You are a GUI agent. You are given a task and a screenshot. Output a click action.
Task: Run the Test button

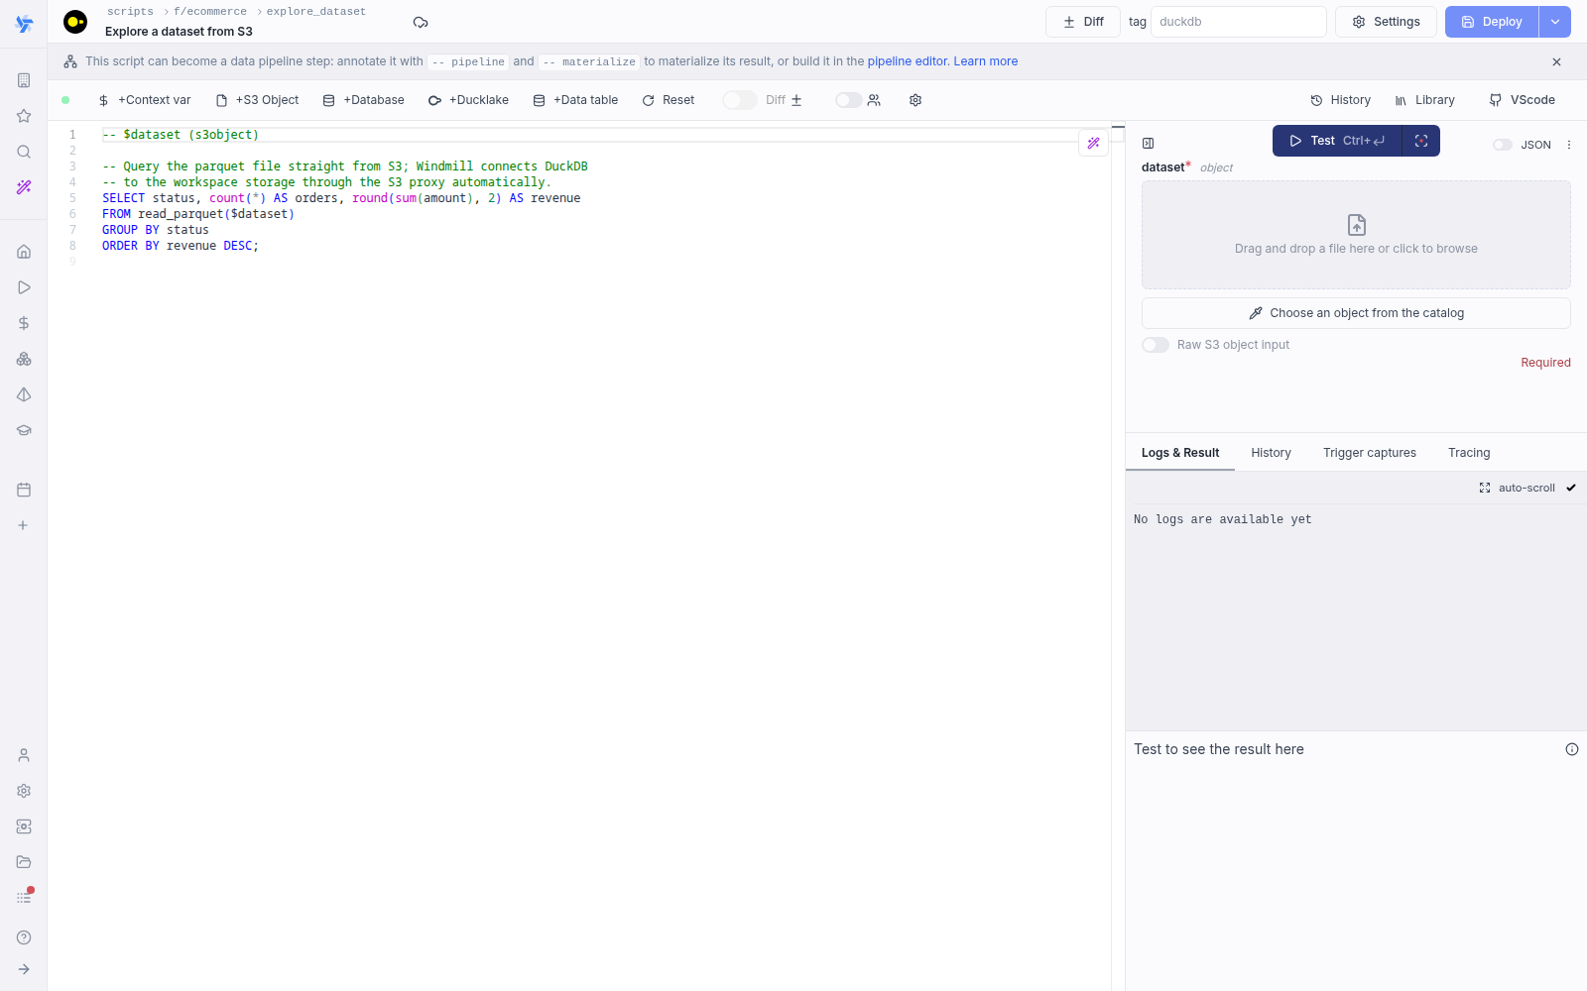(1337, 141)
